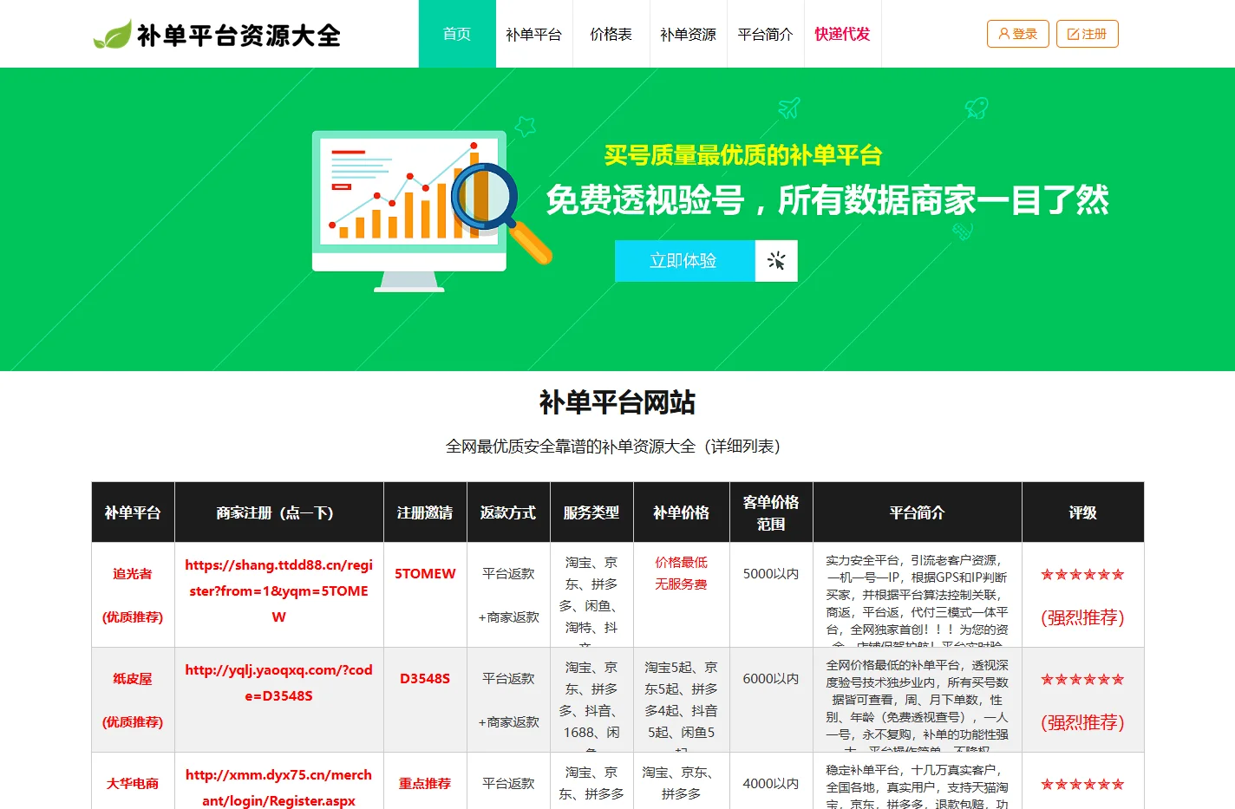The image size is (1235, 809).
Task: Open the yqlj.yaoqxq.com registration link
Action: point(278,682)
